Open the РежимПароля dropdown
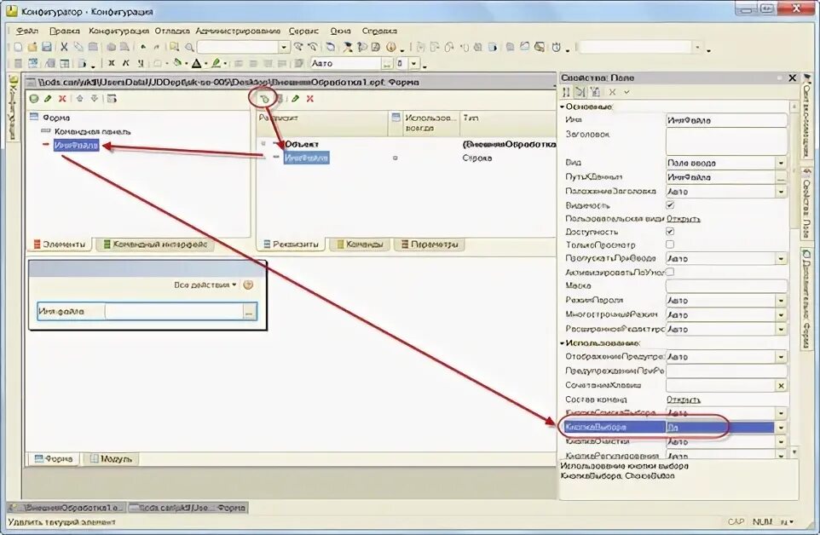This screenshot has width=820, height=535. coord(781,301)
